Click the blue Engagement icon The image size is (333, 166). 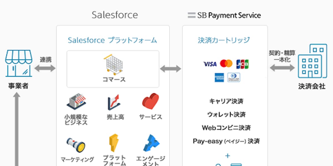coord(151,143)
